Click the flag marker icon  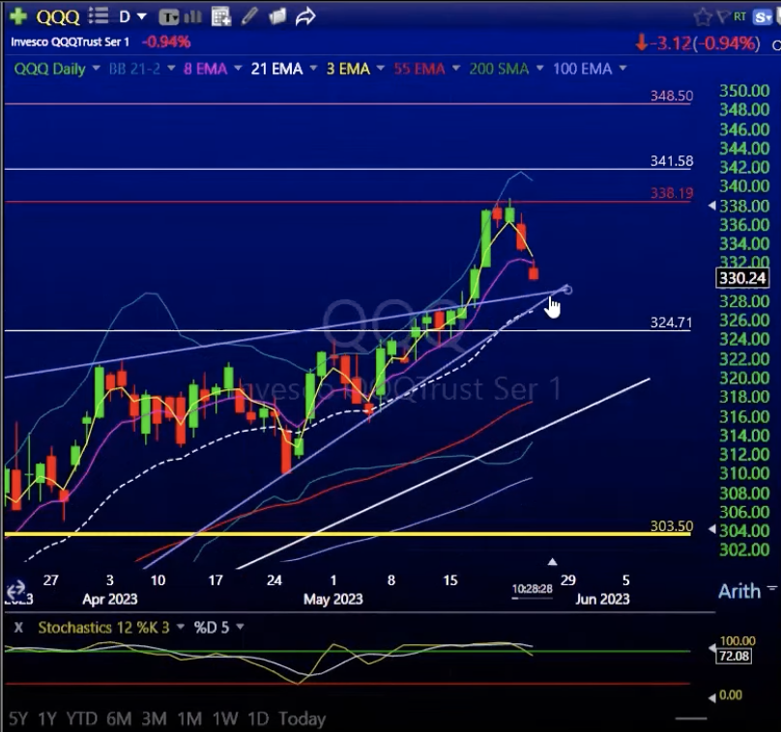(723, 17)
